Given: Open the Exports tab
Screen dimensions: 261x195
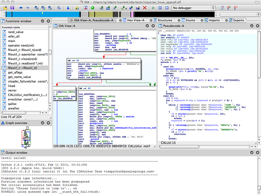Looking at the screenshot, I should click(236, 20).
